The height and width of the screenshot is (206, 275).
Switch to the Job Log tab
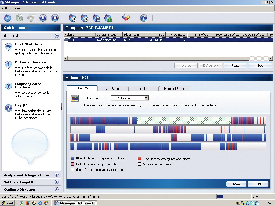click(144, 89)
